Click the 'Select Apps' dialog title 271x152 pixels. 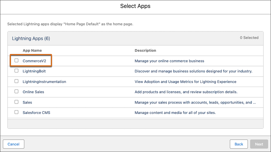click(x=135, y=6)
